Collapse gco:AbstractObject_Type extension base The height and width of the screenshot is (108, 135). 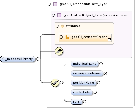53,15
